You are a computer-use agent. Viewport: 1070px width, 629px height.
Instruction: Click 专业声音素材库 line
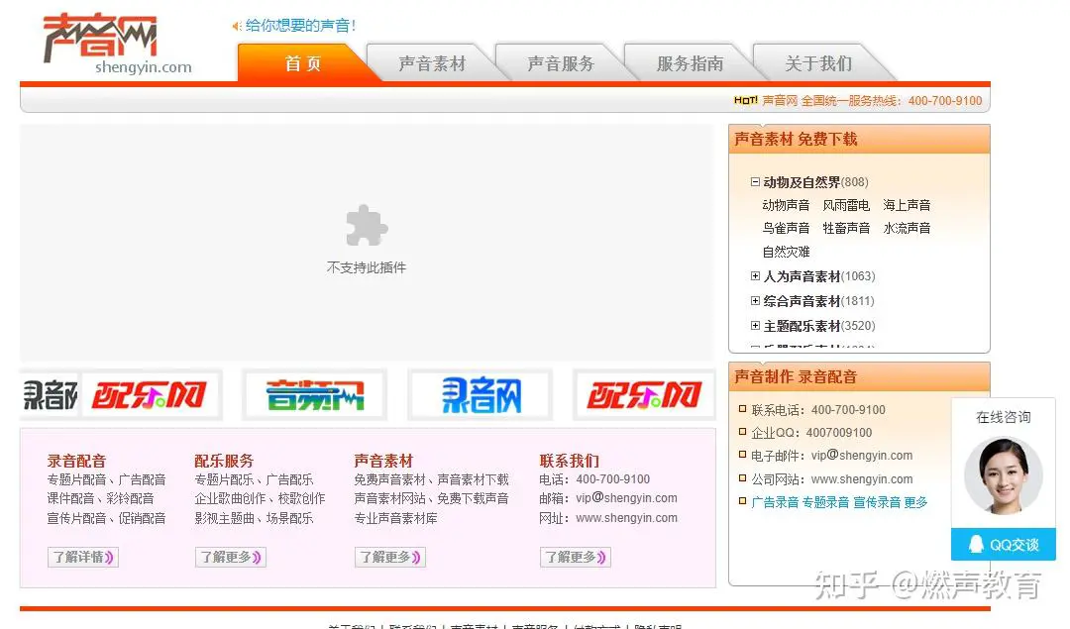coord(395,518)
